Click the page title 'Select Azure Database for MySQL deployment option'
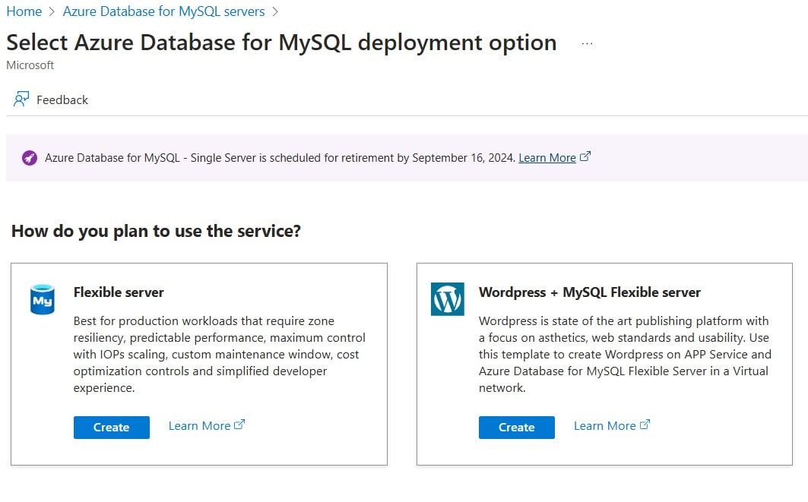Viewport: 808px width, 502px height. (x=281, y=43)
